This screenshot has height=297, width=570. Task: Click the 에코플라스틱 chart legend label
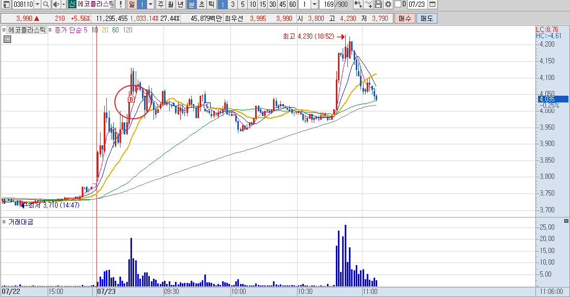[27, 30]
